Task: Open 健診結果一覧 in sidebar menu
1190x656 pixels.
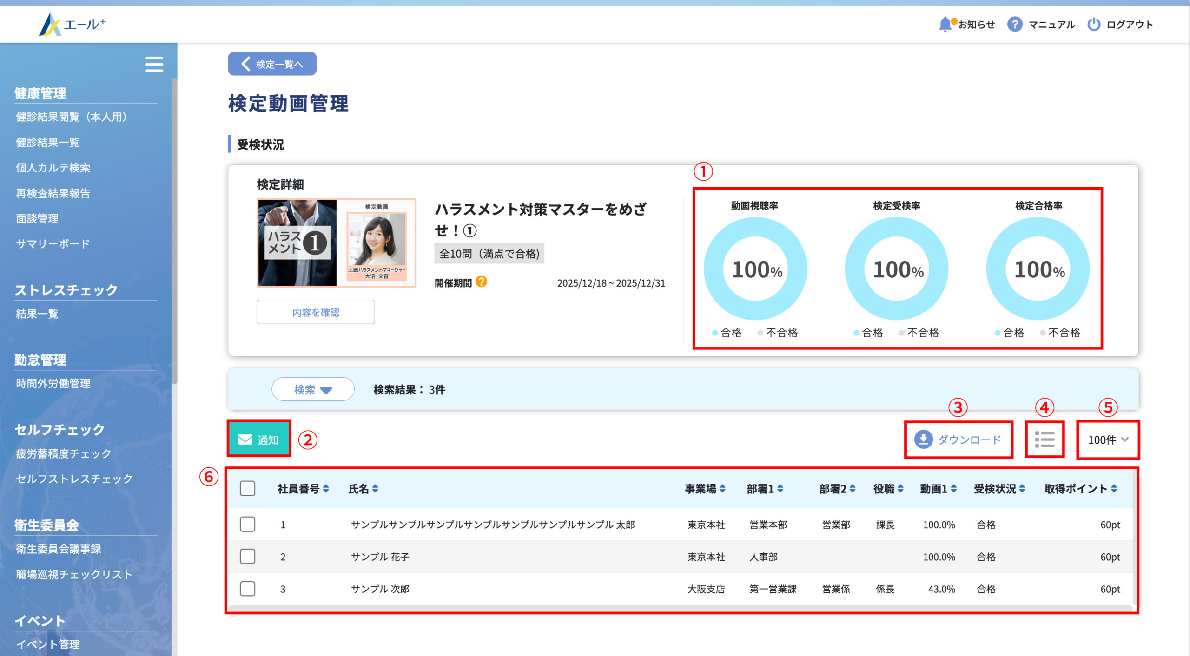Action: point(48,142)
